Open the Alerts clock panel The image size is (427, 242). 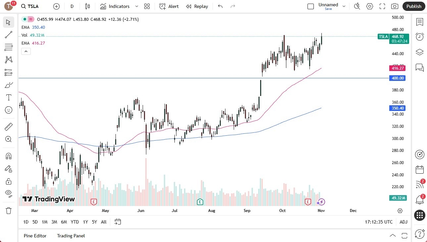point(419,37)
